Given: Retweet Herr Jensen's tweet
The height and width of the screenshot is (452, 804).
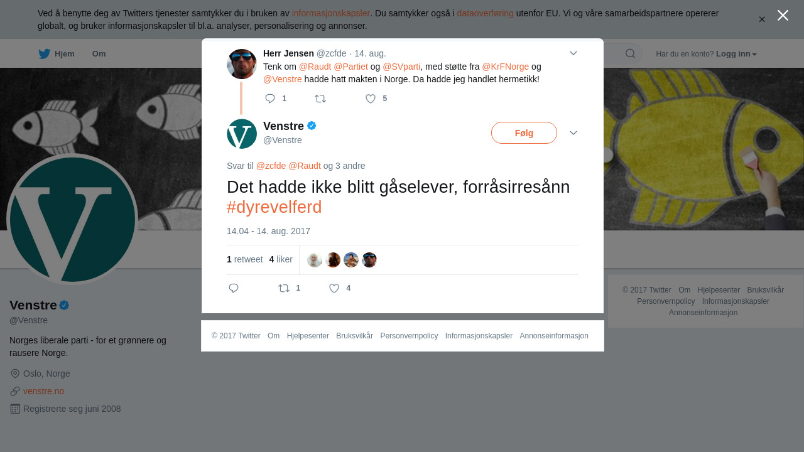Looking at the screenshot, I should 320,99.
